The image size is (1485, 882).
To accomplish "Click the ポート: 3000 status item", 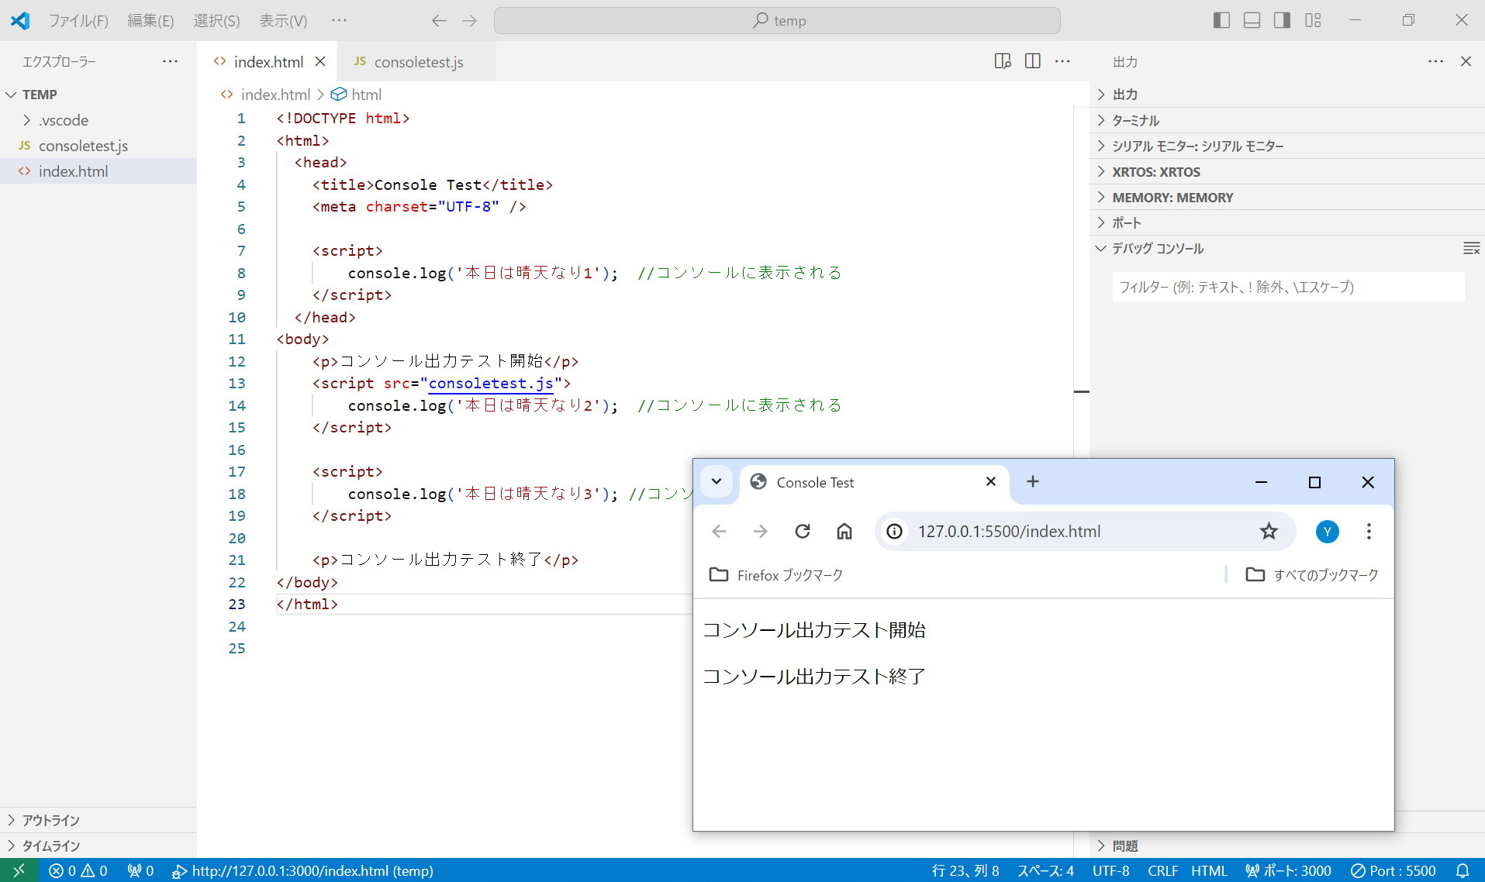I will 1288,870.
